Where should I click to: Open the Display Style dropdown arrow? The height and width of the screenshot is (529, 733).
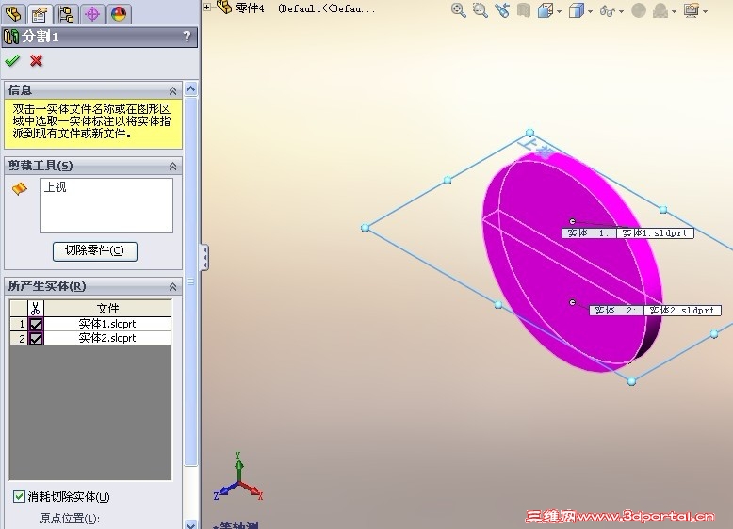590,11
